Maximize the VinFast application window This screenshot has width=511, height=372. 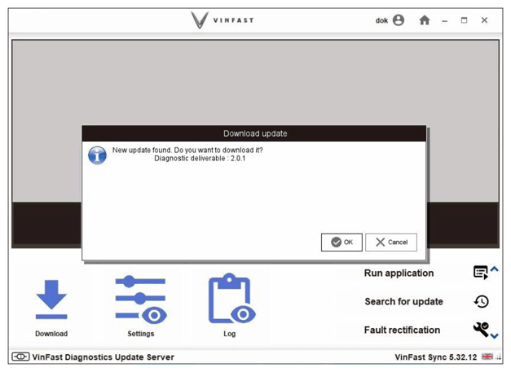coord(464,20)
